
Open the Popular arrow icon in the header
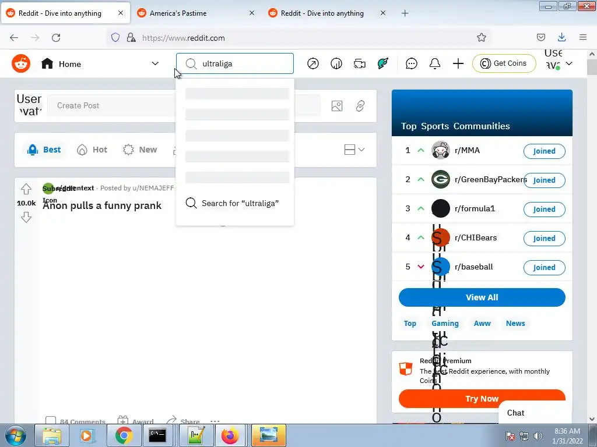[313, 63]
